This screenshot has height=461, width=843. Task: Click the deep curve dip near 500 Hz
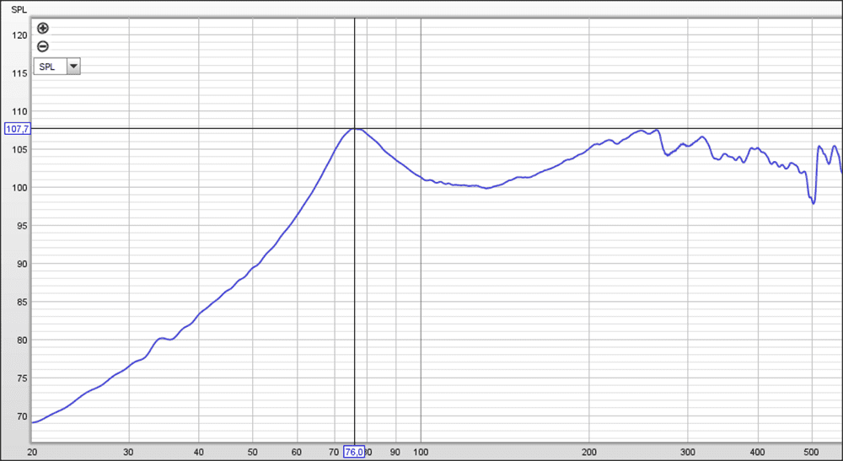click(x=813, y=202)
